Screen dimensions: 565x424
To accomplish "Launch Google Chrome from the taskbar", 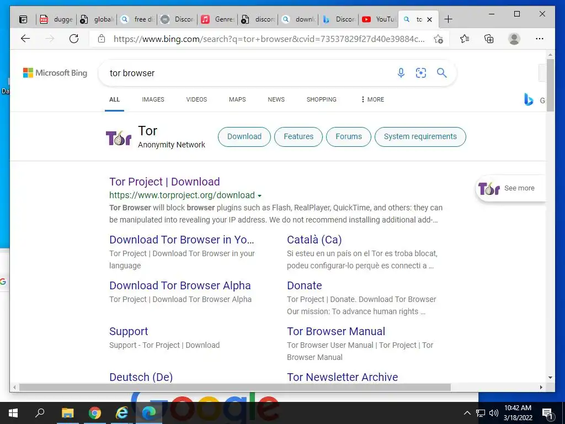I will coord(95,413).
